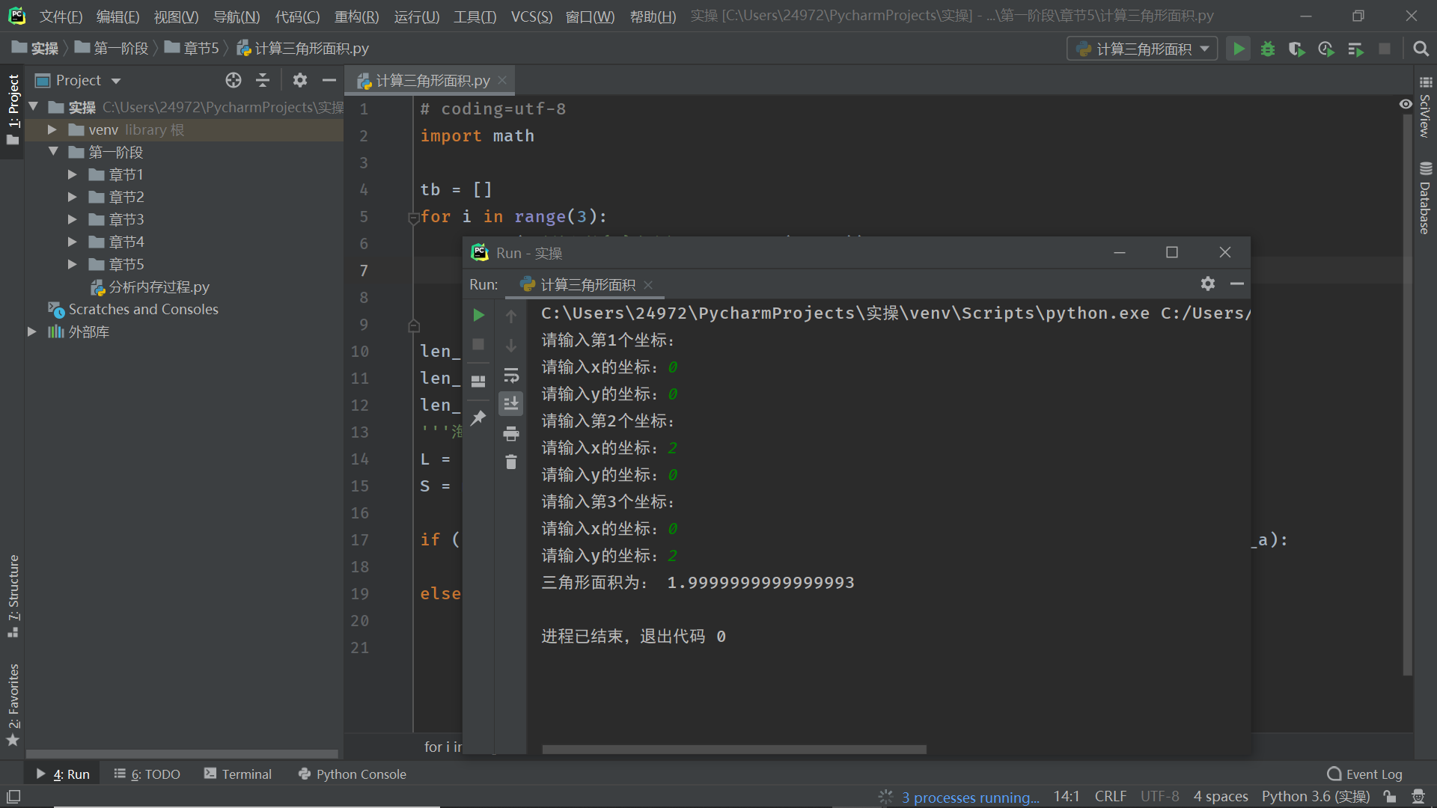
Task: Hide the Run window with the minus icon
Action: point(1237,284)
